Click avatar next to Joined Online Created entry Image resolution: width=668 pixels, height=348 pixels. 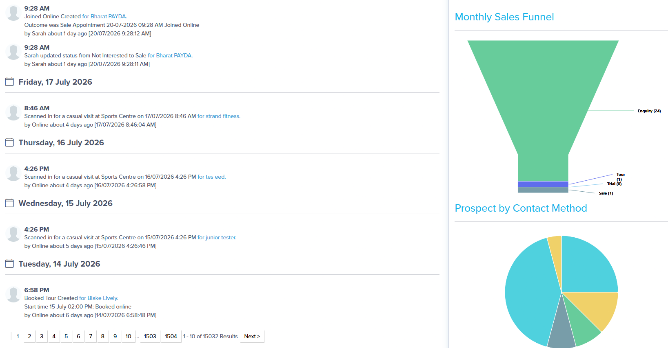coord(13,13)
